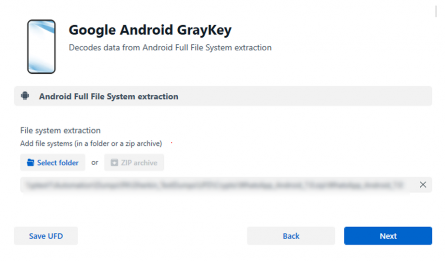Choose the ZIP archive option

pos(134,163)
